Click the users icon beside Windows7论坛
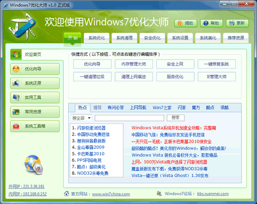257x204 pixels. coord(159,194)
